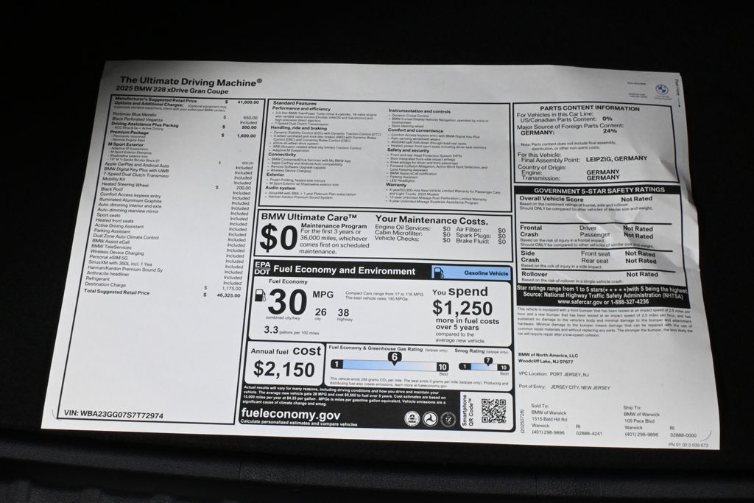Open the fueleconomy.gov link

(x=289, y=415)
